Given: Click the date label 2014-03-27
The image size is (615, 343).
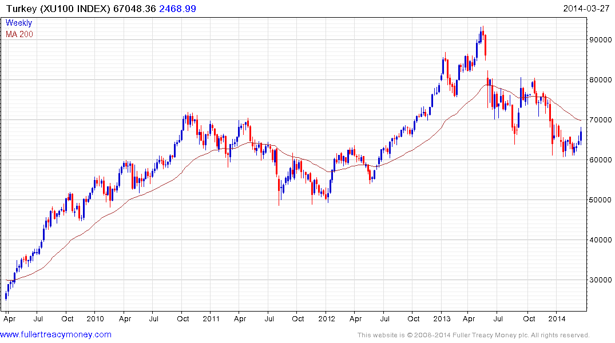Looking at the screenshot, I should point(586,8).
